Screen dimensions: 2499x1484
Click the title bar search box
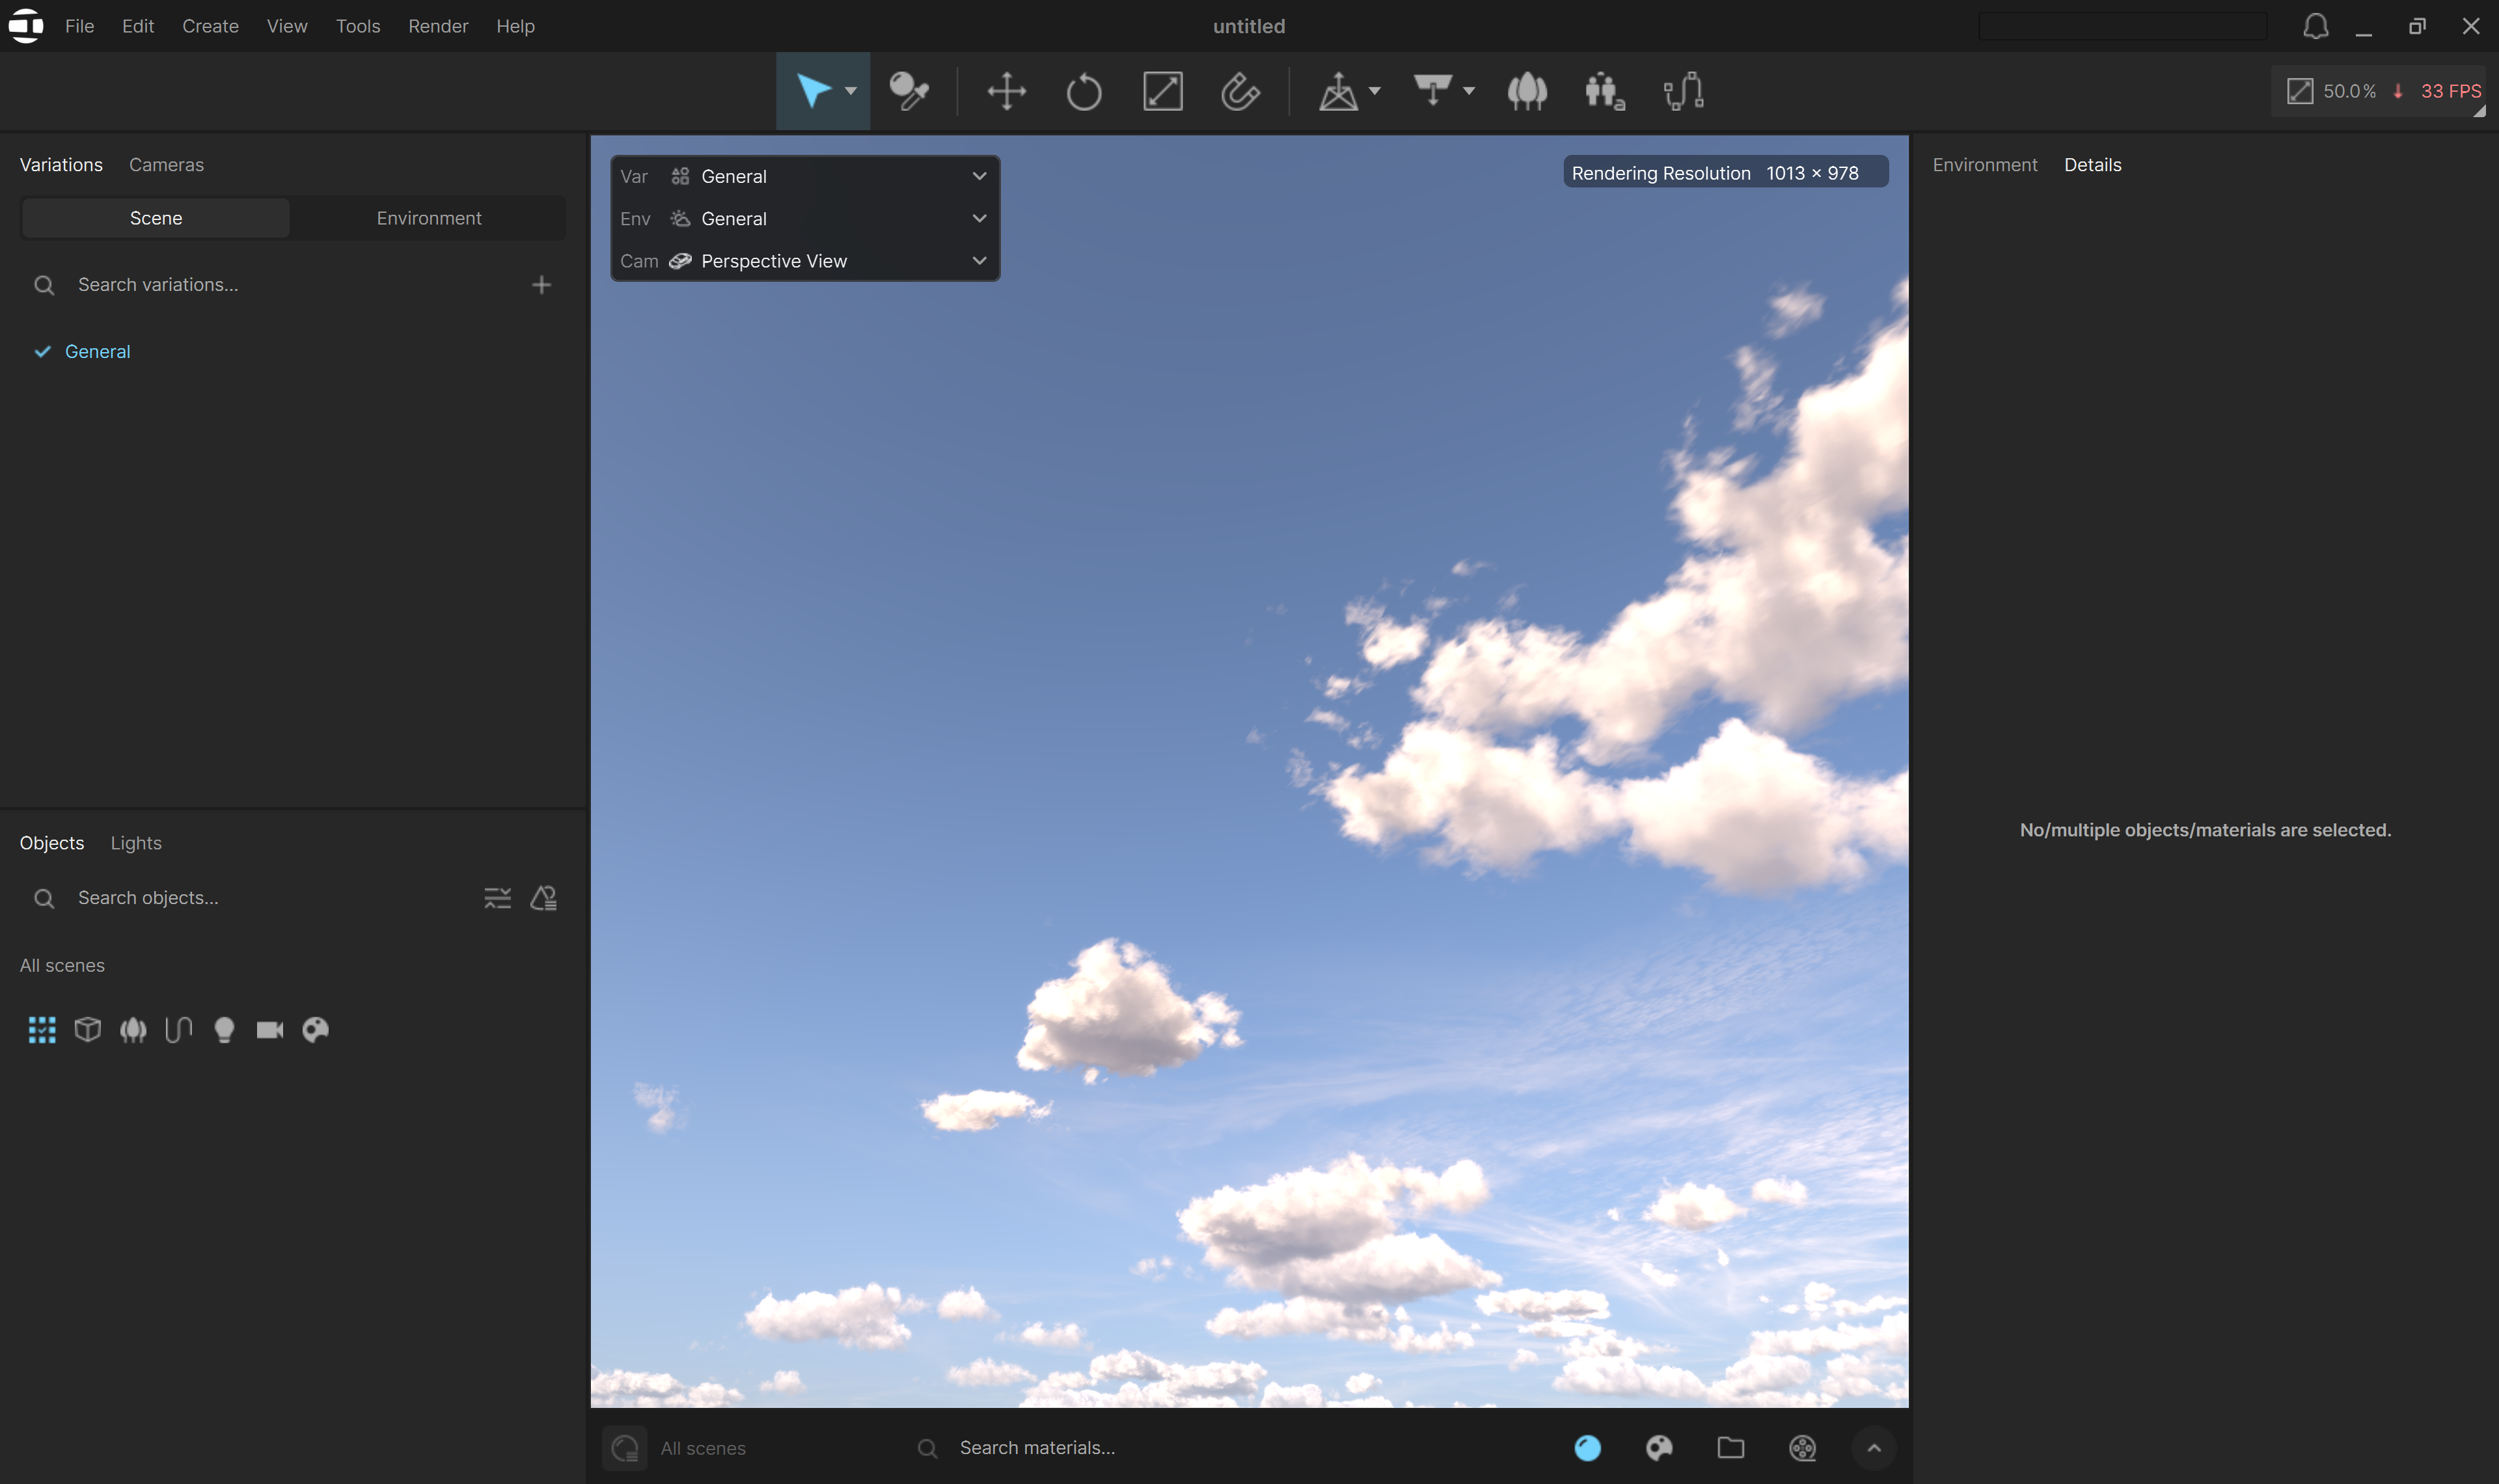[x=2122, y=26]
